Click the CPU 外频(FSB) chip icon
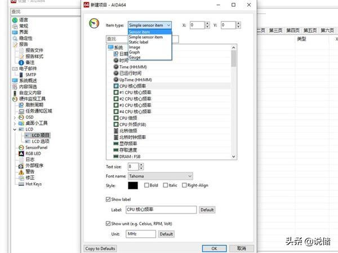 (116, 125)
